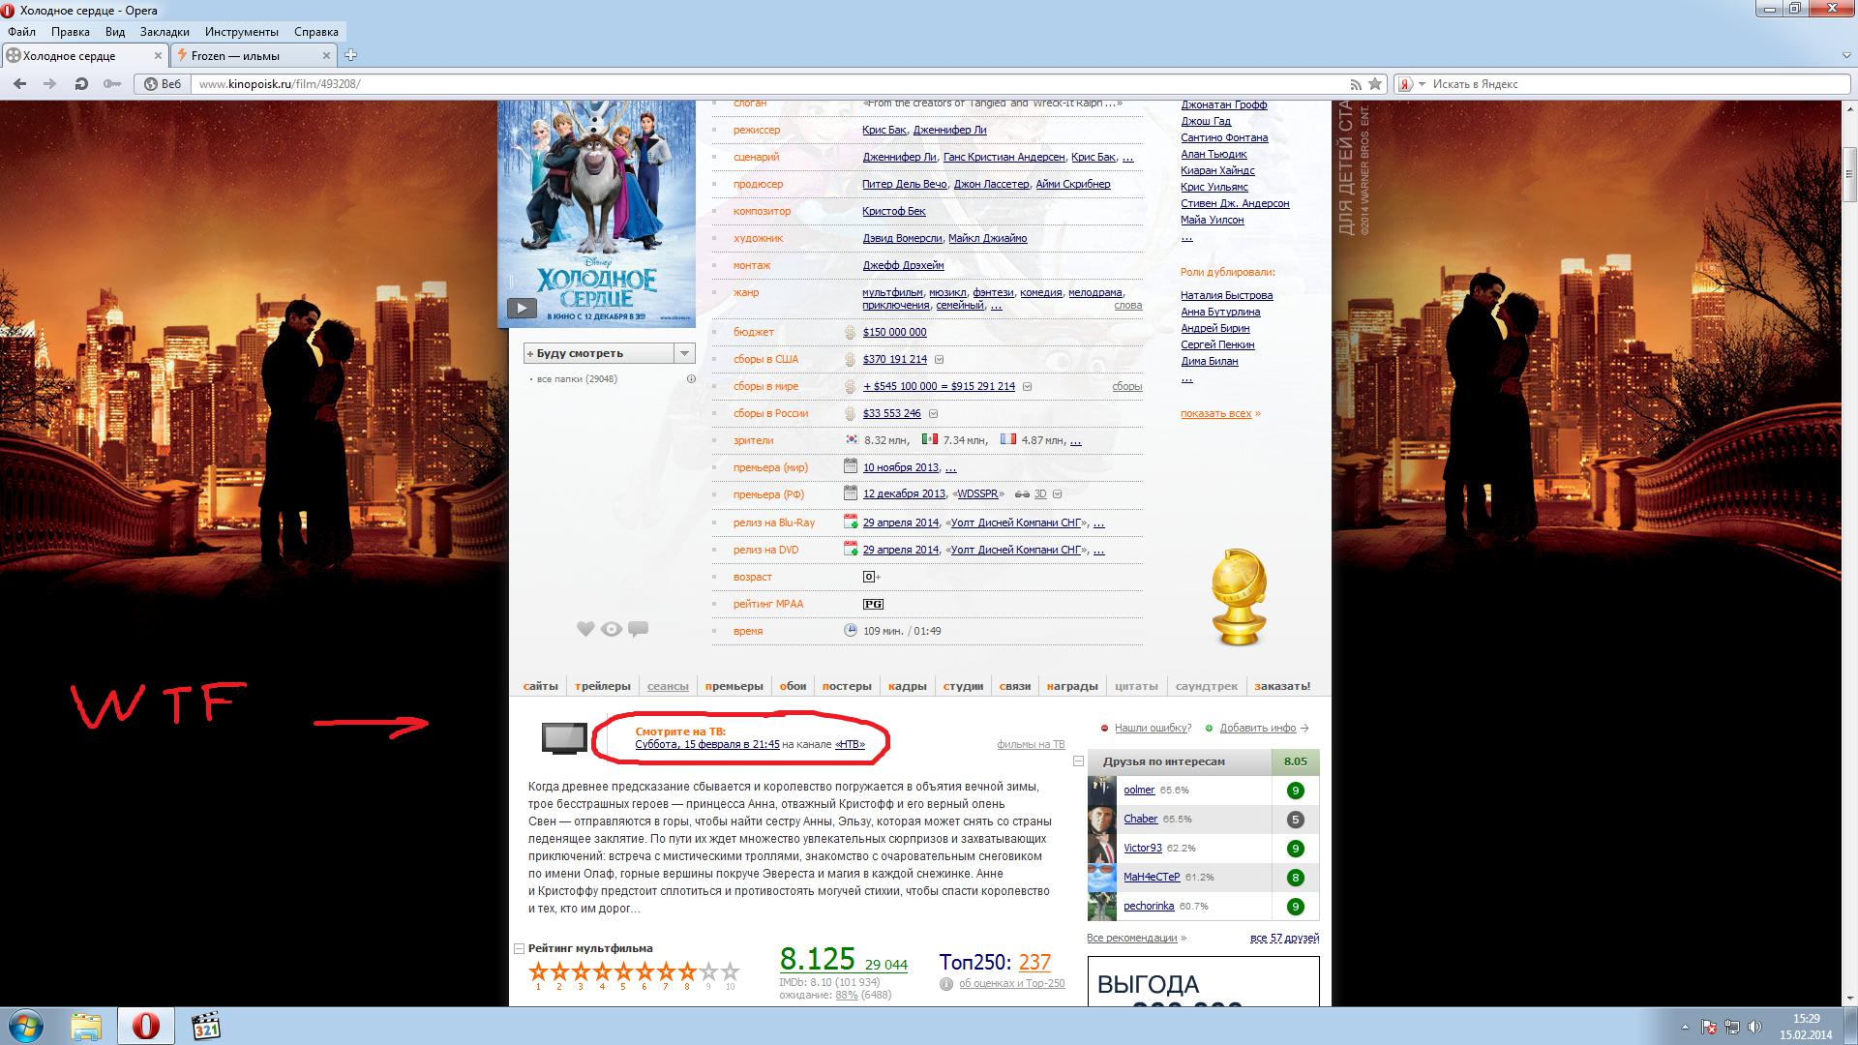
Task: Click the RSS feed icon in address bar
Action: tap(1356, 84)
